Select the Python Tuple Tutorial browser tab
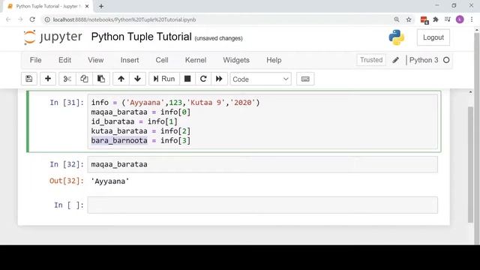480x270 pixels. tap(47, 6)
